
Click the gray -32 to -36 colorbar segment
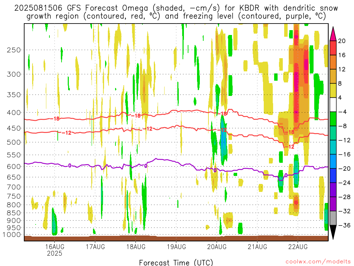pos(333,218)
